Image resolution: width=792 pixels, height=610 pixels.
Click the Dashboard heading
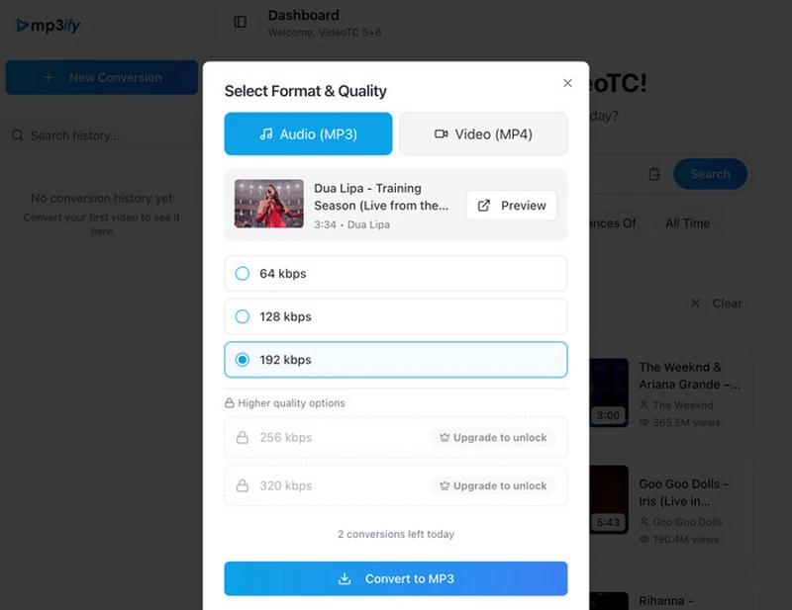[304, 15]
